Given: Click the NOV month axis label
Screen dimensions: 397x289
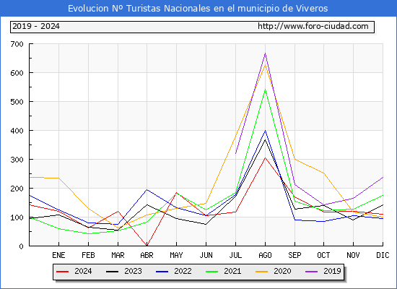Looking at the screenshot, I should click(x=353, y=255).
